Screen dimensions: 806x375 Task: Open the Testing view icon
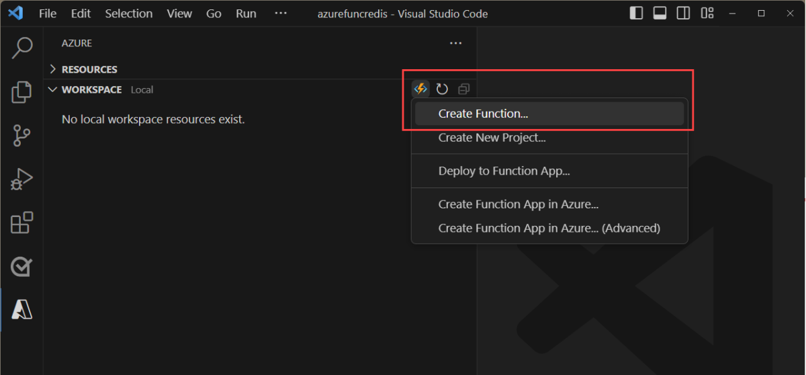click(x=22, y=266)
